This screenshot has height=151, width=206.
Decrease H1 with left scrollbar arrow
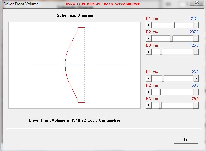click(149, 79)
